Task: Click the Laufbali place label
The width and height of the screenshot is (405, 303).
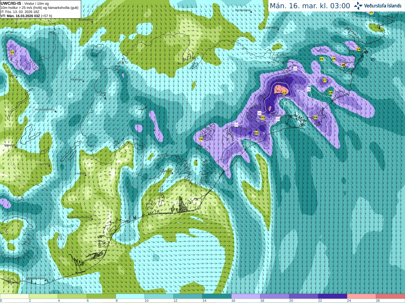Action: click(x=80, y=173)
